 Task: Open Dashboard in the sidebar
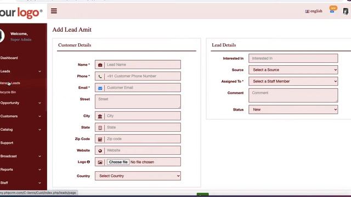[x=9, y=58]
